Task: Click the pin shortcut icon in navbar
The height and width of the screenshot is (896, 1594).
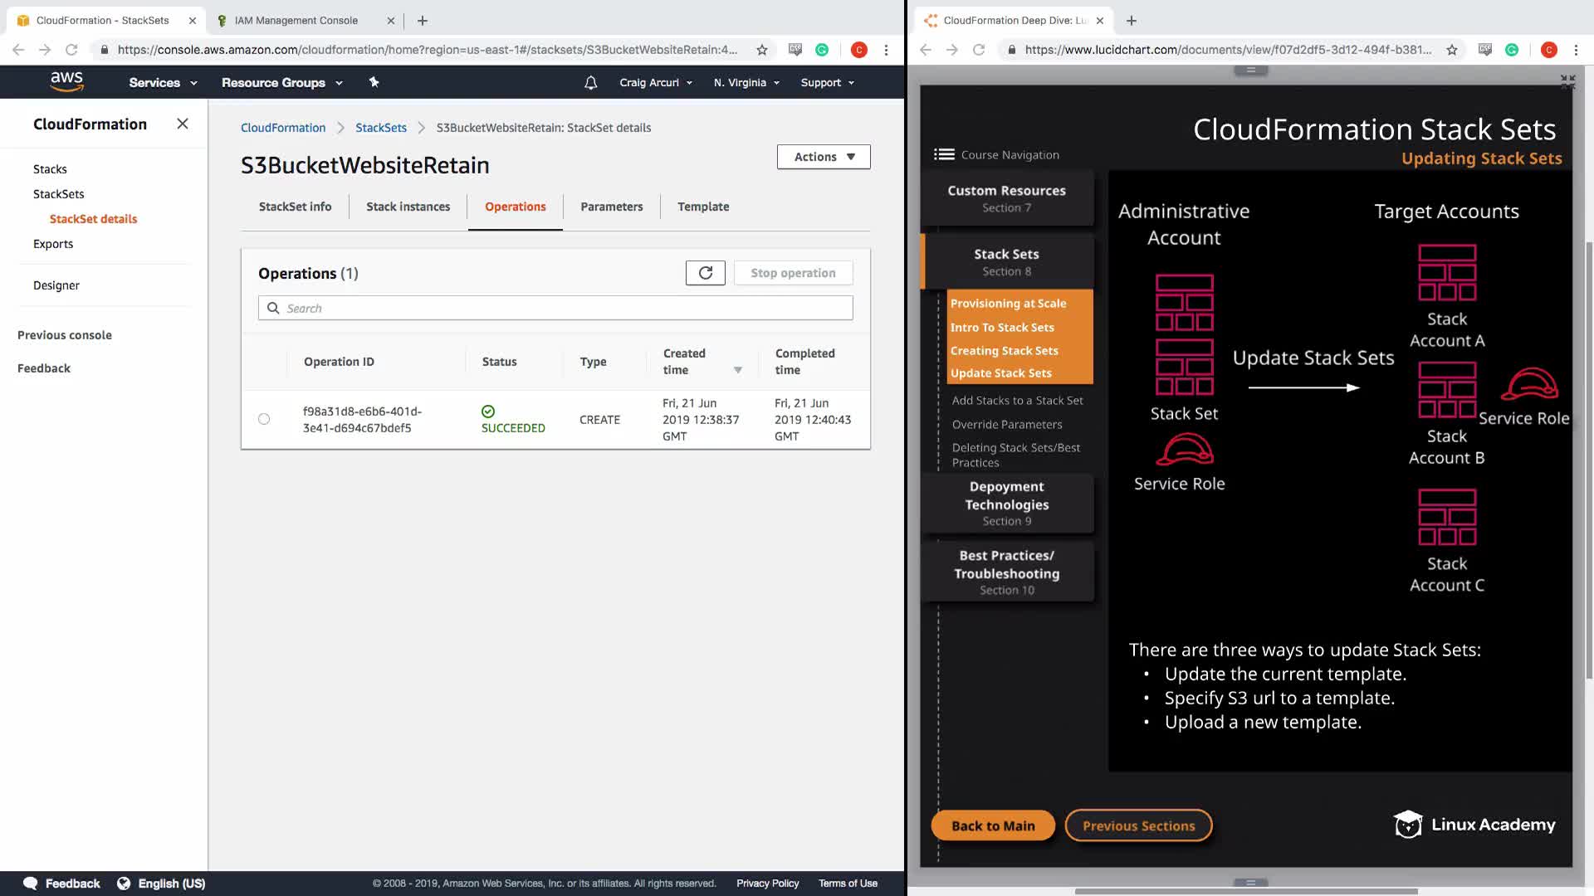Action: [x=374, y=82]
